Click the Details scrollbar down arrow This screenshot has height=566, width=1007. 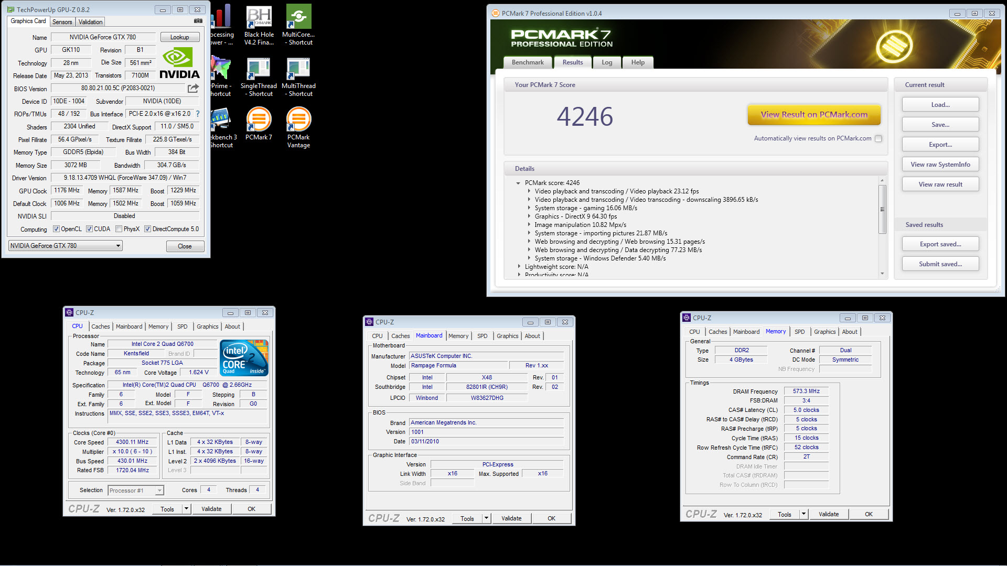882,274
